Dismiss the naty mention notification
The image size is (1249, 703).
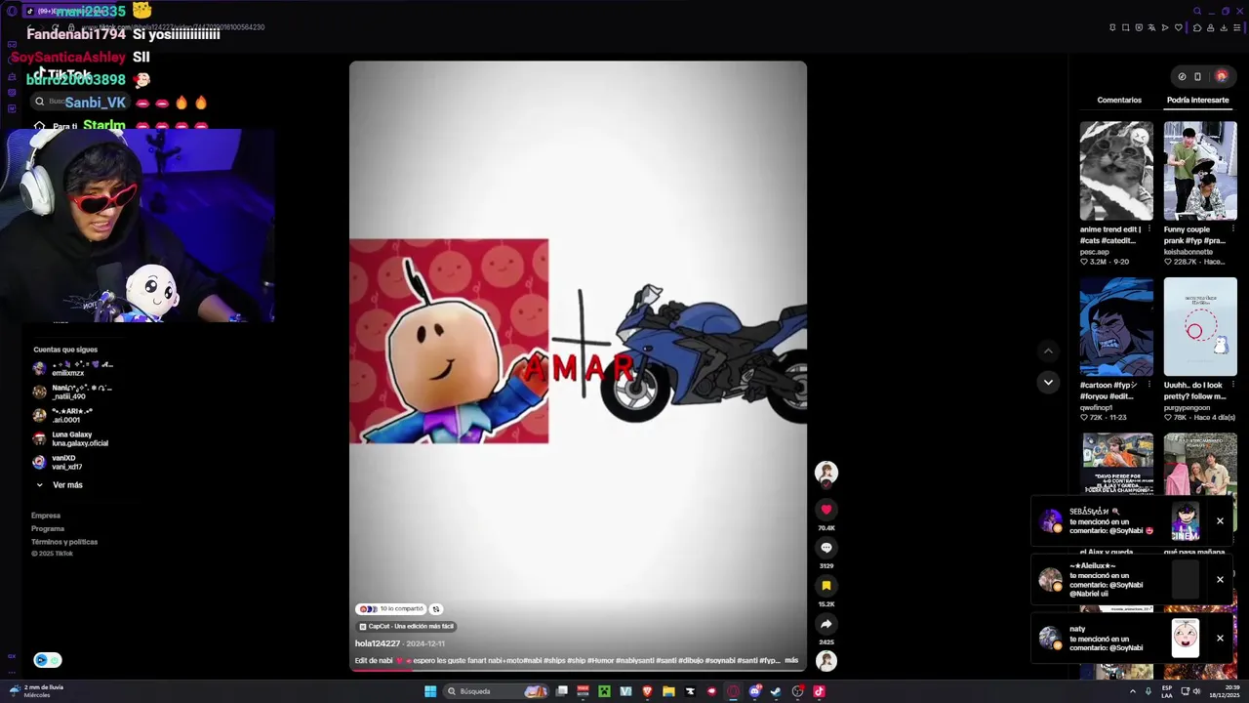tap(1220, 639)
